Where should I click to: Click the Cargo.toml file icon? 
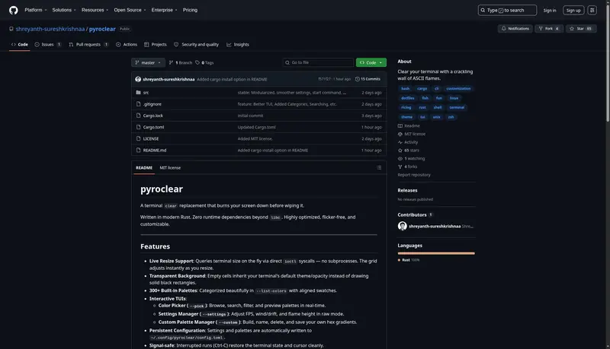(x=138, y=127)
